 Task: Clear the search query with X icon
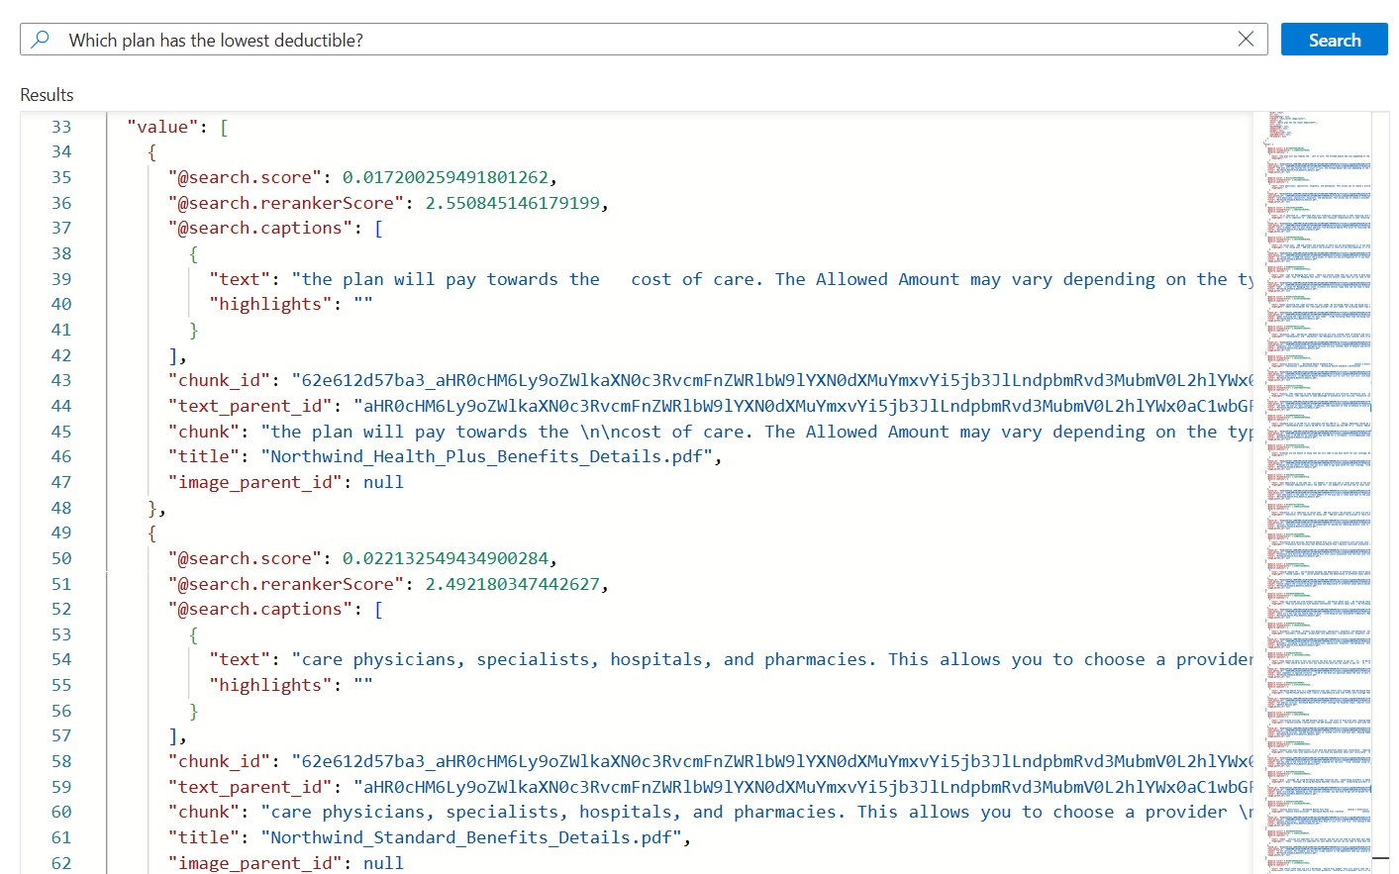pyautogui.click(x=1246, y=39)
